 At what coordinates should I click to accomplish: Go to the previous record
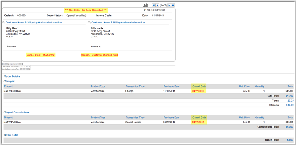coord(158,5)
